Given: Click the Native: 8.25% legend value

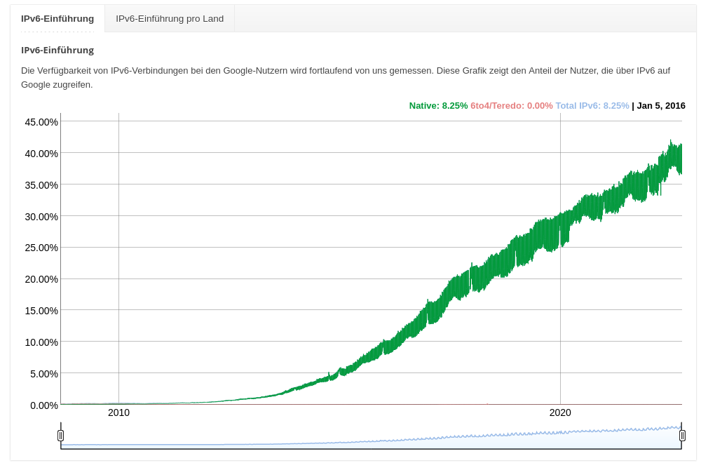Looking at the screenshot, I should 438,106.
